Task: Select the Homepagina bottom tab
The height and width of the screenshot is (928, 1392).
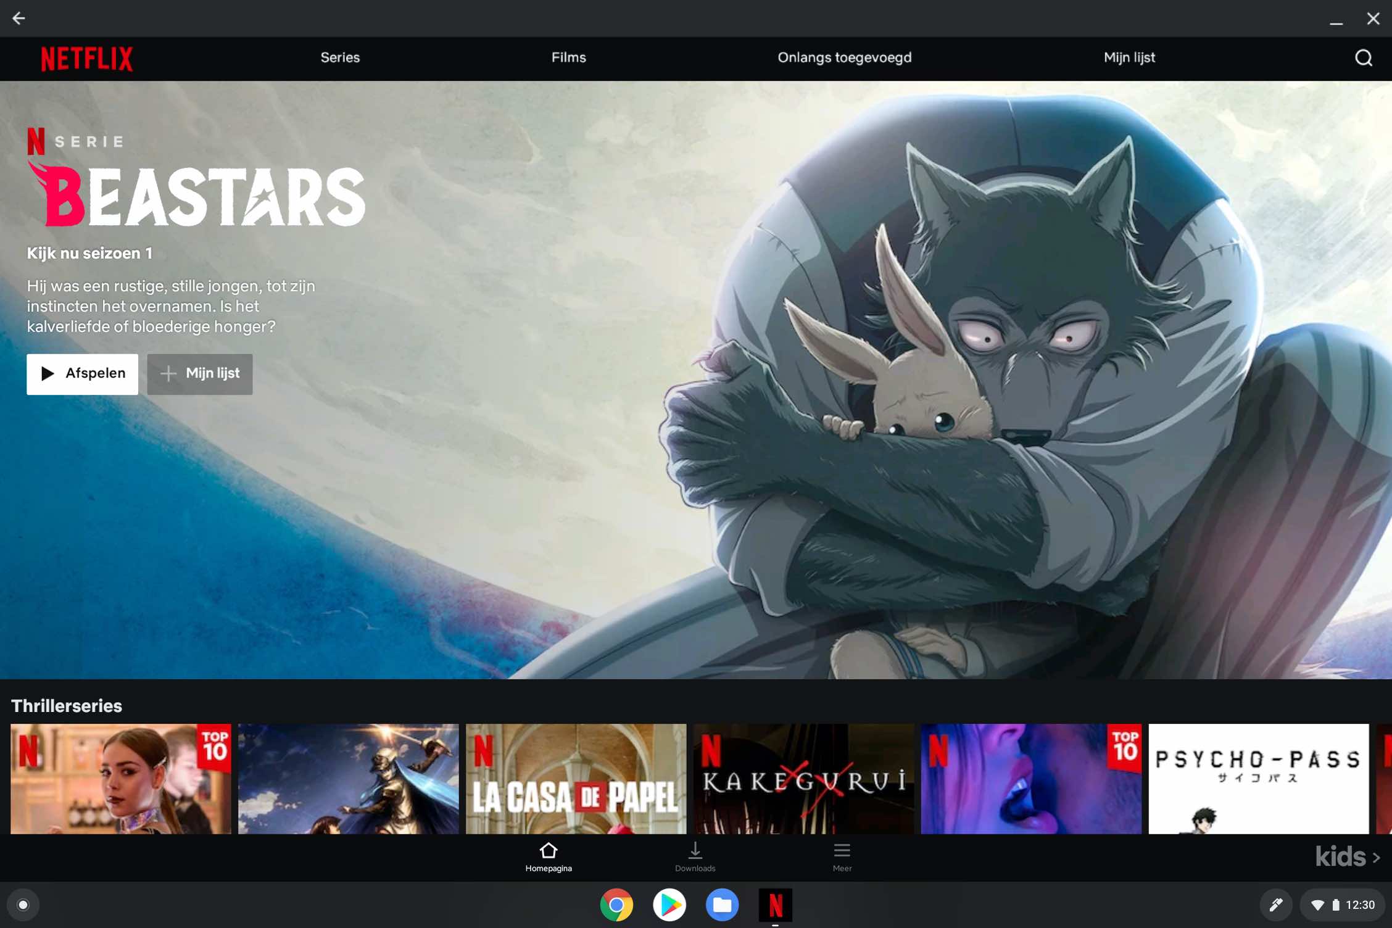Action: point(549,857)
